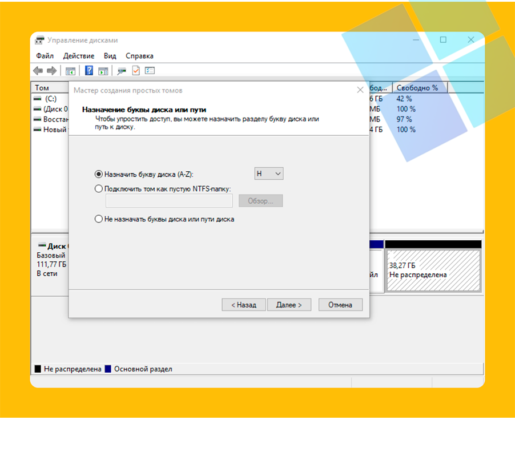
Task: Open the Файл menu
Action: (45, 56)
